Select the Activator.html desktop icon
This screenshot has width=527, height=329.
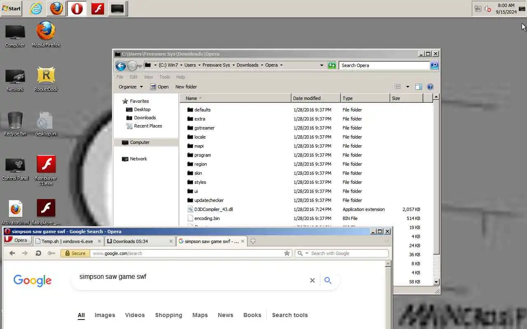(15, 213)
